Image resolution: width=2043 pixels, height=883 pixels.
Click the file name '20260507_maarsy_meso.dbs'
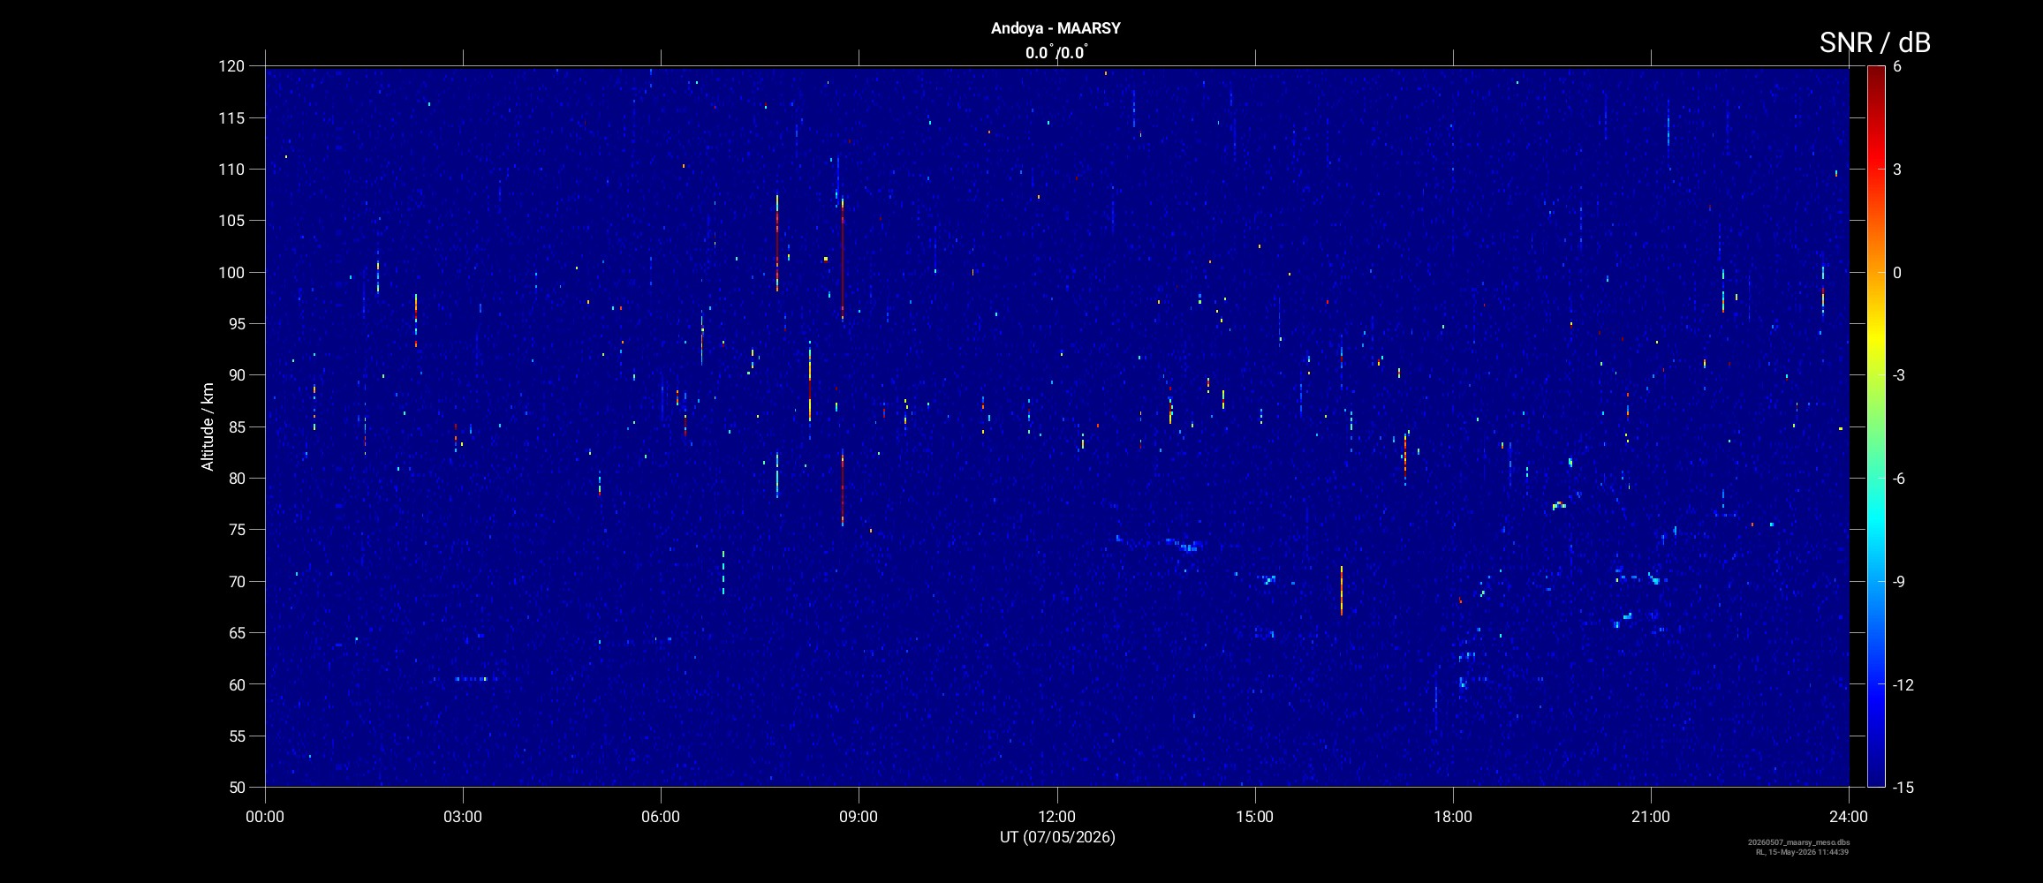1798,842
